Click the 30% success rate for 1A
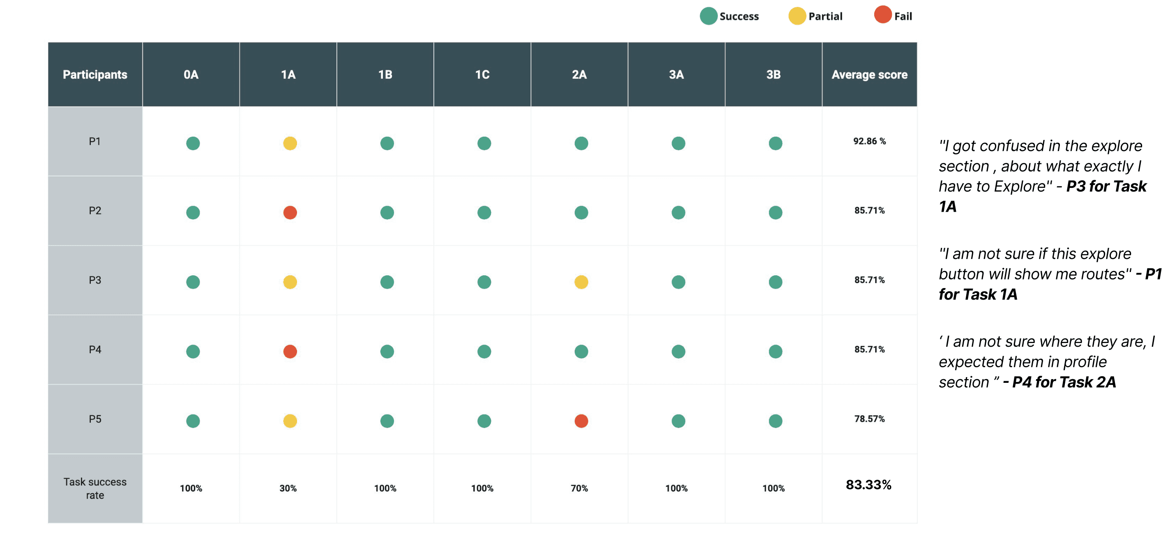The height and width of the screenshot is (549, 1170). (x=288, y=488)
